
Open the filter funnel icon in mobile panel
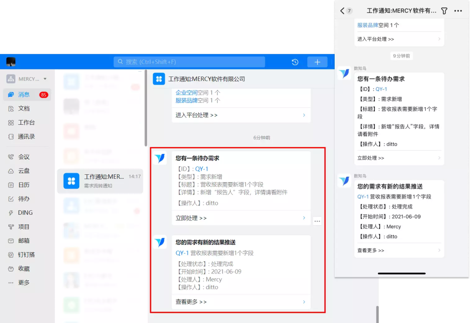tap(444, 11)
